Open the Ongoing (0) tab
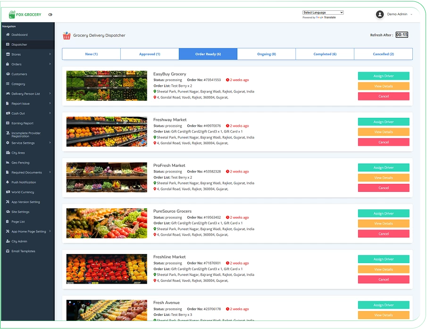 pos(266,54)
